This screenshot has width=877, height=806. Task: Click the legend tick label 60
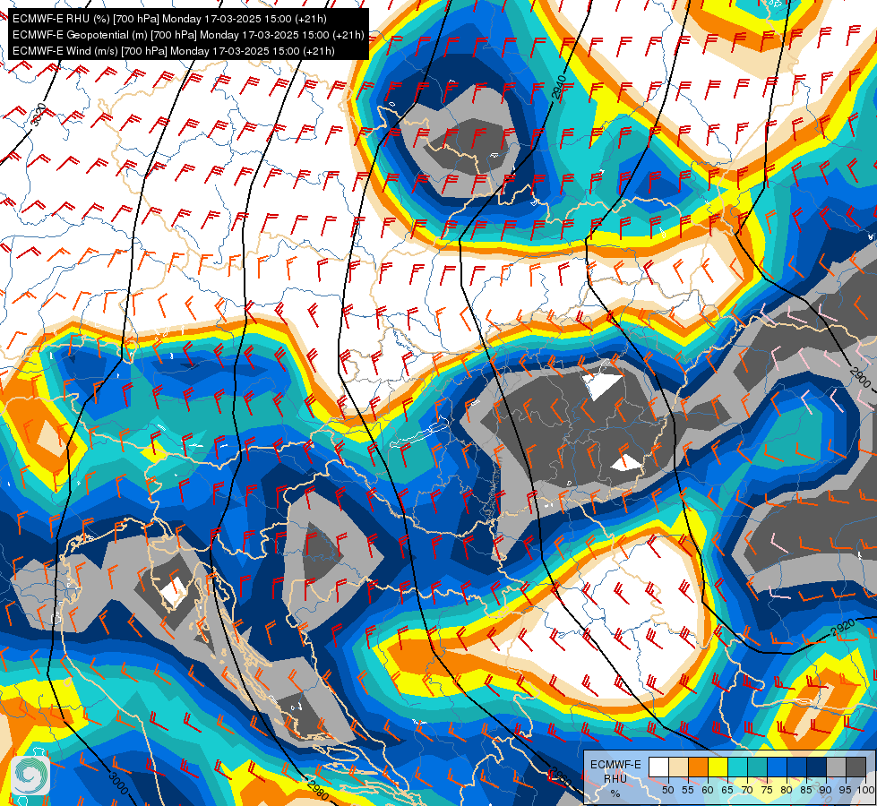point(708,790)
